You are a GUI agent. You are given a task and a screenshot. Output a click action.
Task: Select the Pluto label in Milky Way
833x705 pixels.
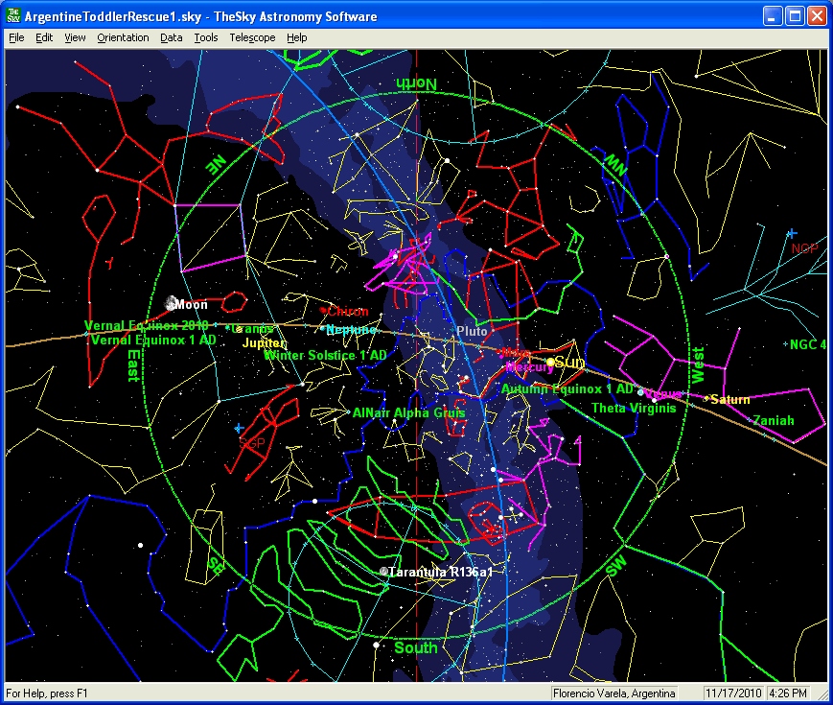[473, 331]
